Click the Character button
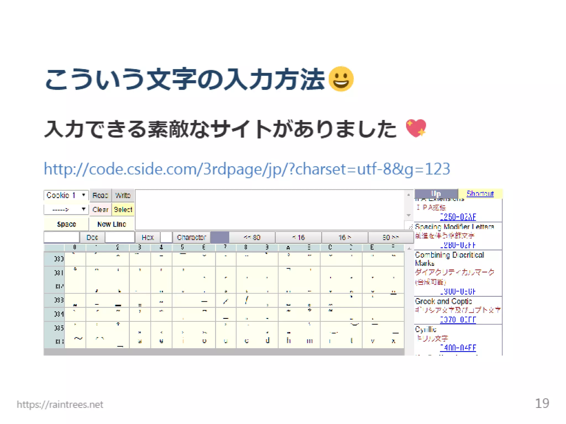Image resolution: width=566 pixels, height=424 pixels. tap(192, 237)
